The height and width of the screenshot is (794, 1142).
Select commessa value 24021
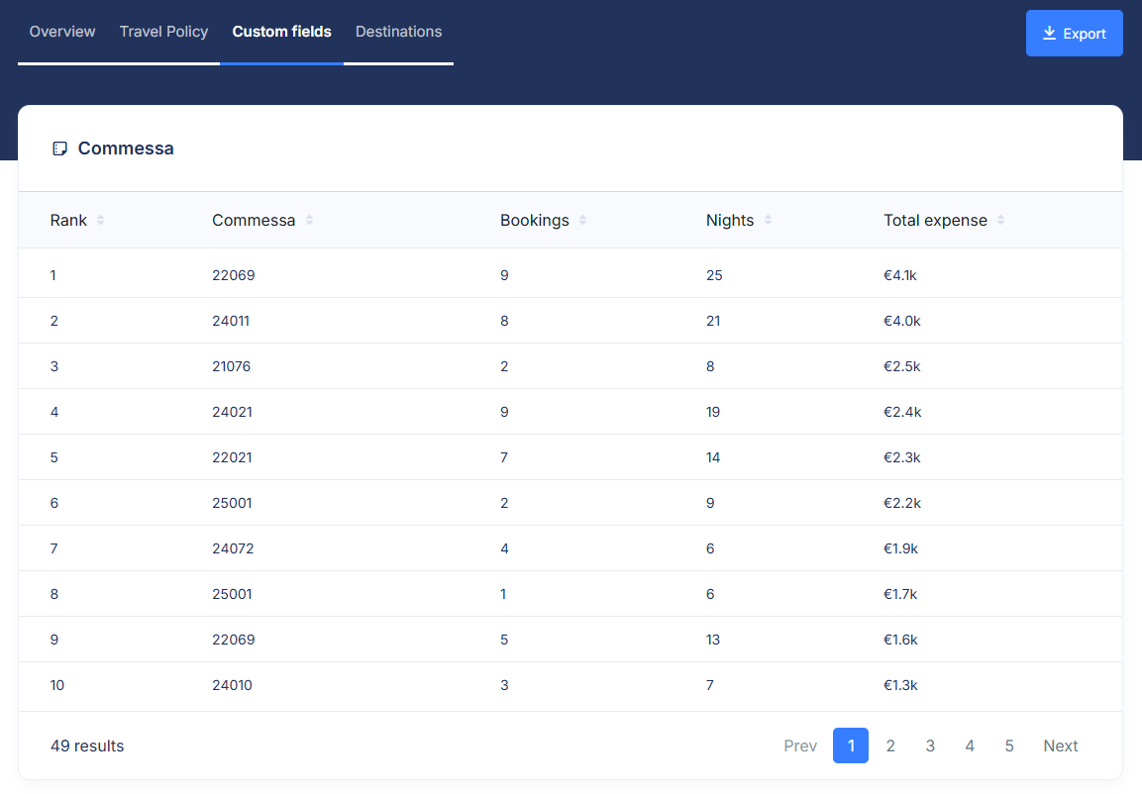(x=233, y=412)
